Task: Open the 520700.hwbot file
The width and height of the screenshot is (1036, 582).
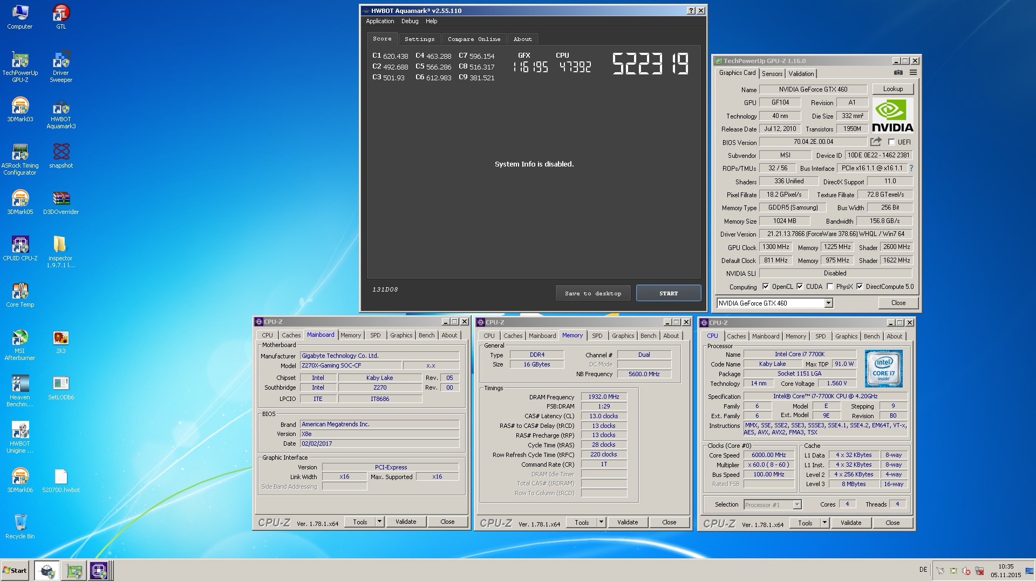Action: pos(61,481)
